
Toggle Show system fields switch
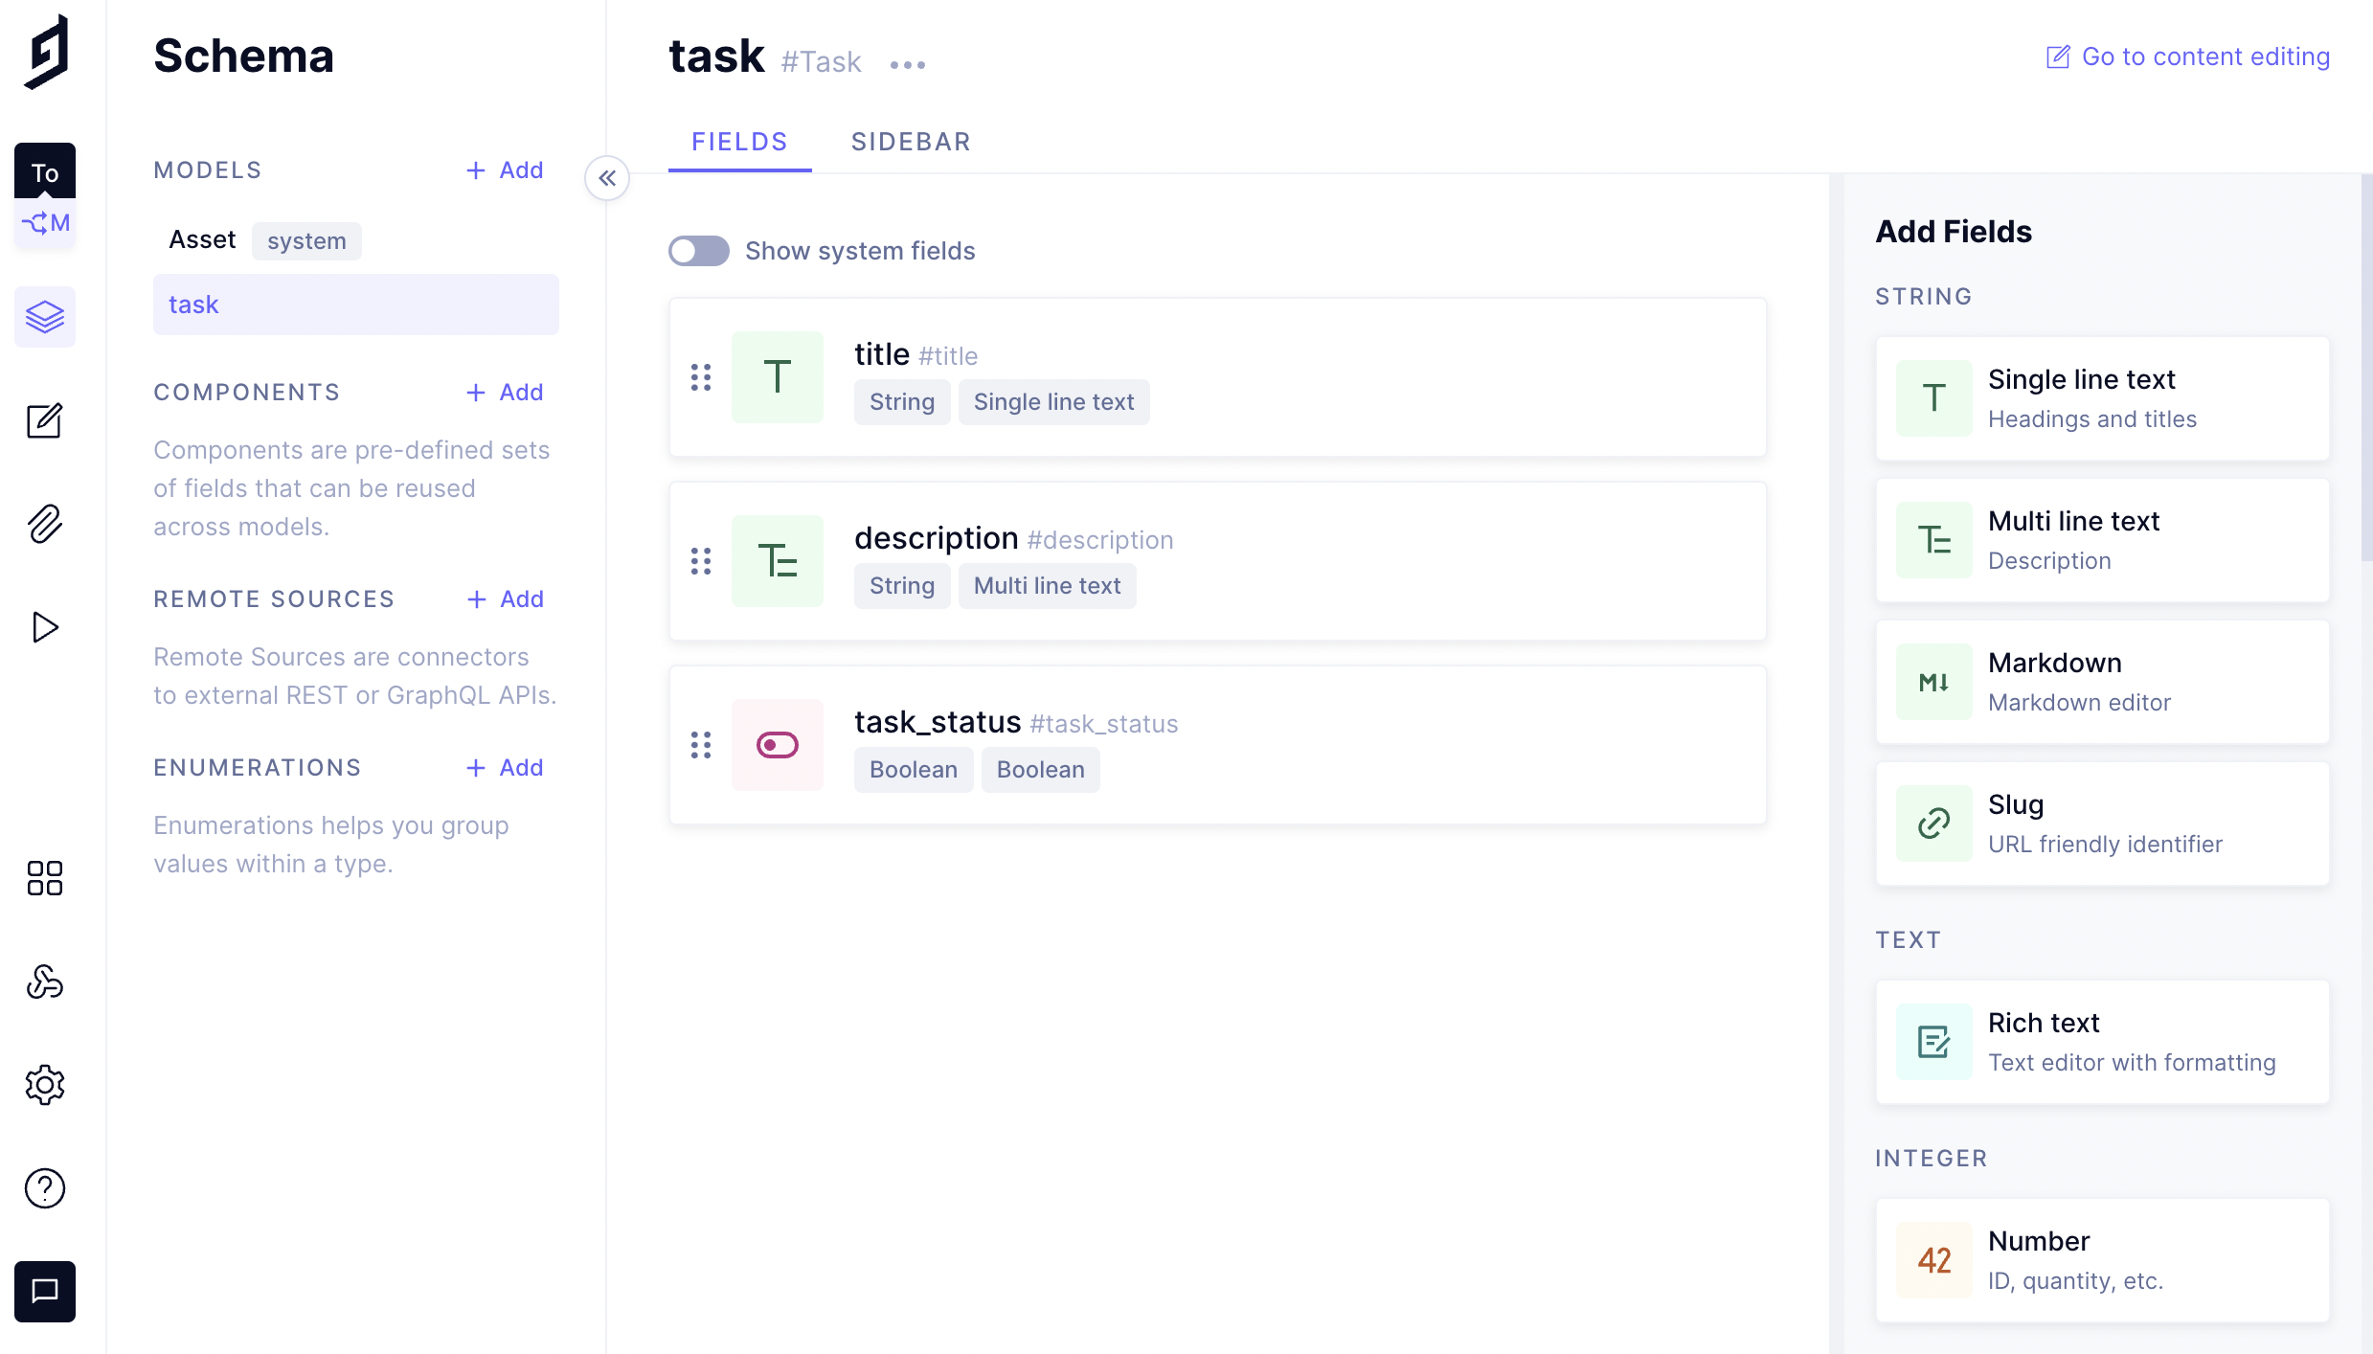point(698,251)
